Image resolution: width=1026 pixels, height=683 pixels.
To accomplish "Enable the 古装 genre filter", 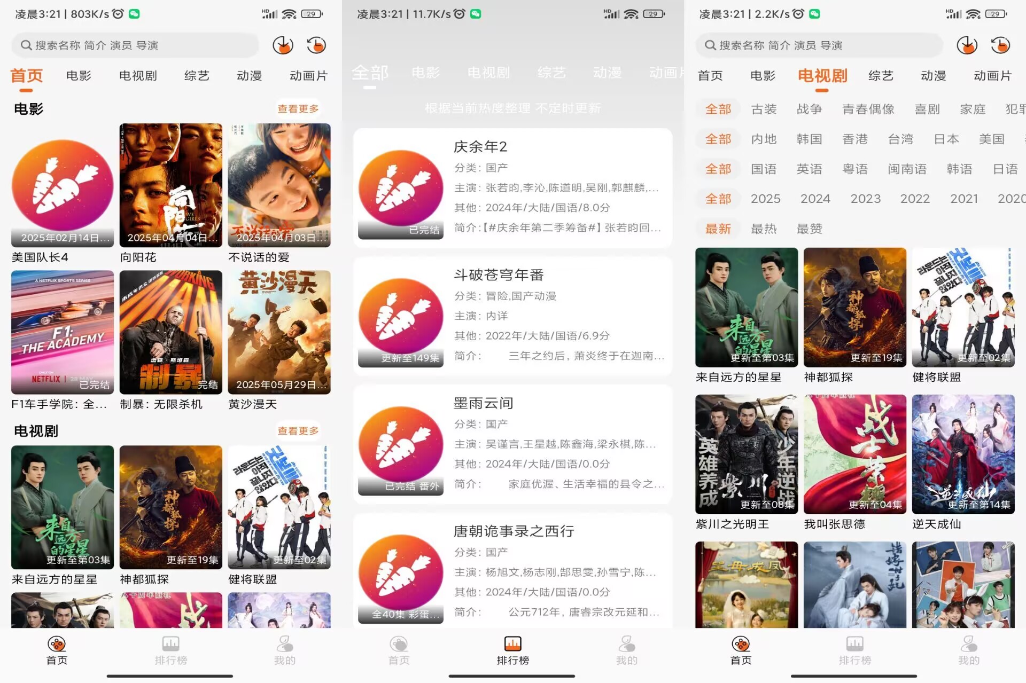I will 764,109.
